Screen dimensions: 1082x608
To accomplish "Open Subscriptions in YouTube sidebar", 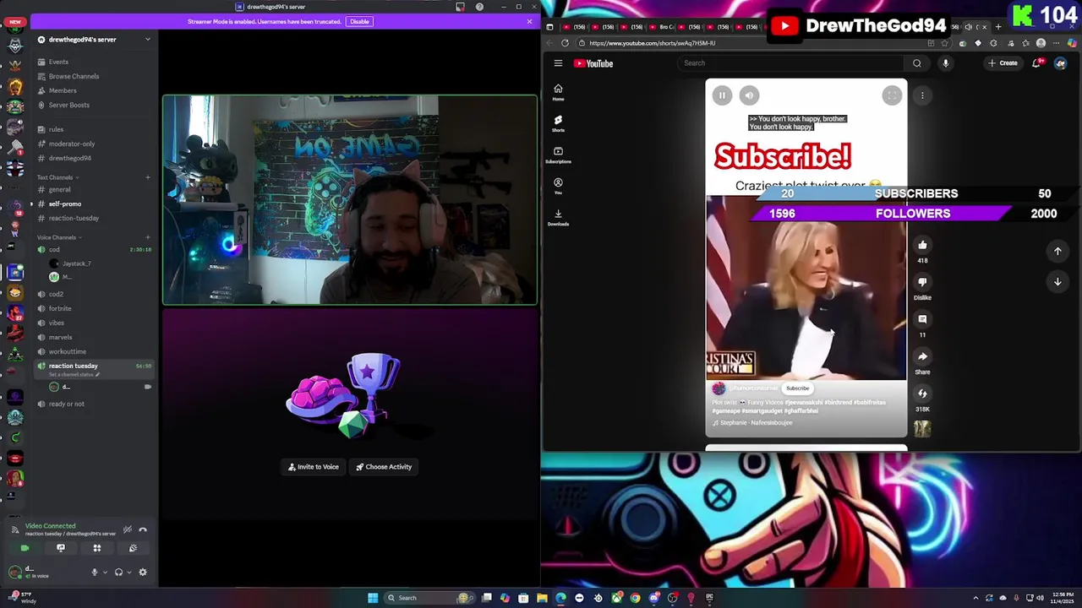I will (558, 155).
